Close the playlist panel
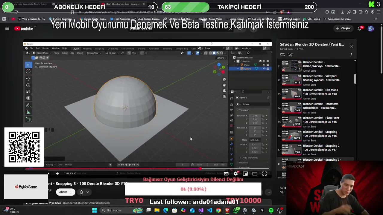Screen dimensions: 383x215 click(x=351, y=46)
